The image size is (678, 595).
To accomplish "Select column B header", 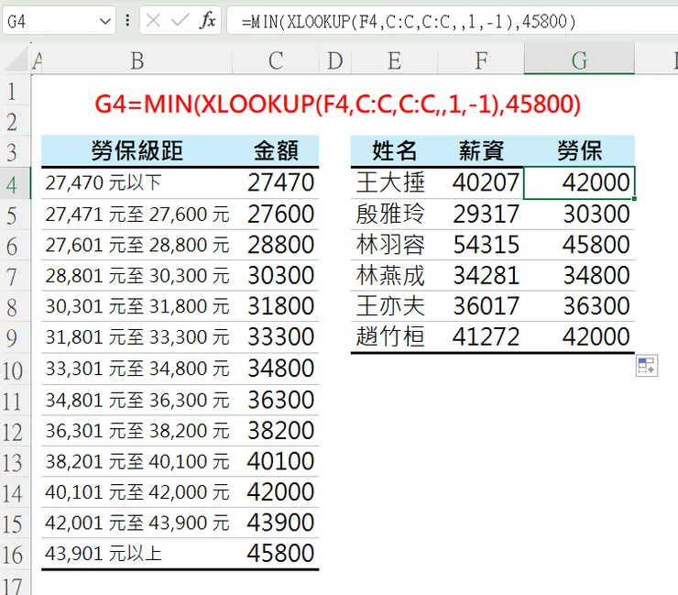I will [137, 61].
